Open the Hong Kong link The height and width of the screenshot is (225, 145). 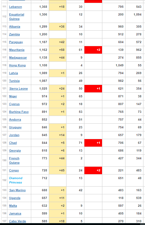(x=17, y=65)
